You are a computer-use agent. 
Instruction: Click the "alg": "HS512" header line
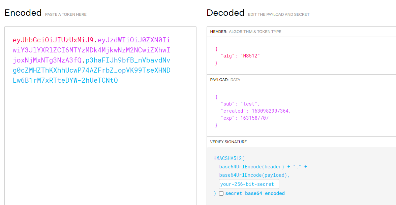240,56
